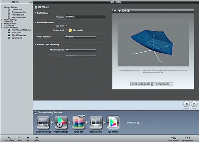Click the sample.dwxf workflow icon
The image size is (199, 142).
pos(9,38)
